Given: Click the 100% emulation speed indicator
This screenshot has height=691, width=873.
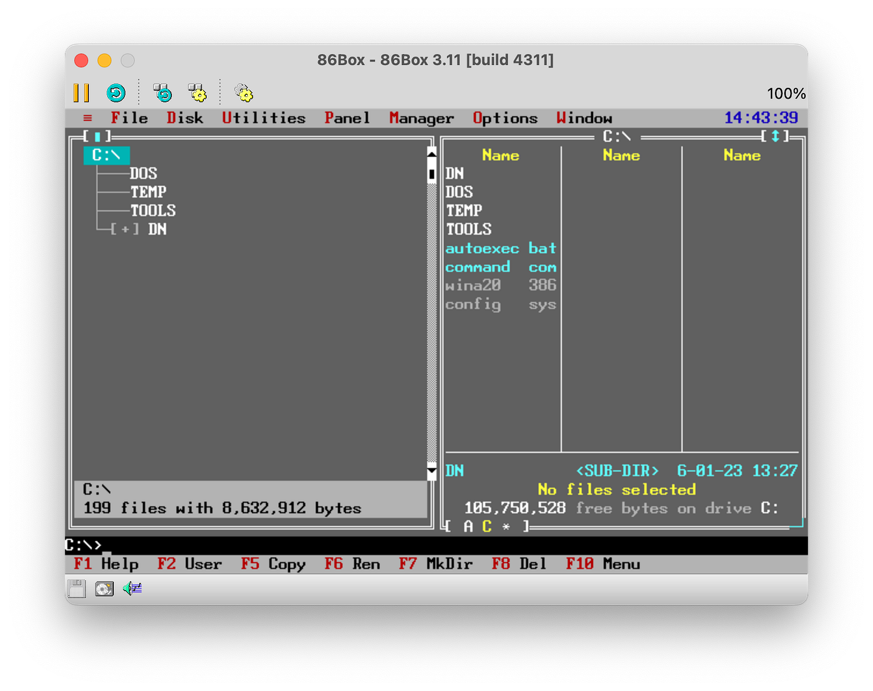Looking at the screenshot, I should click(x=786, y=94).
